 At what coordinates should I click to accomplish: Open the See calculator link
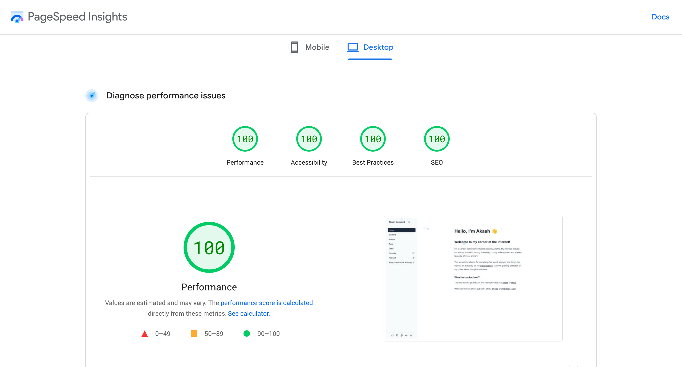[249, 314]
